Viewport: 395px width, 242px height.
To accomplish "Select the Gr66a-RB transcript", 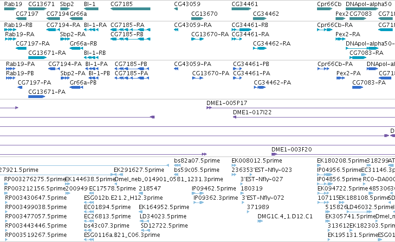I will 76,48.
